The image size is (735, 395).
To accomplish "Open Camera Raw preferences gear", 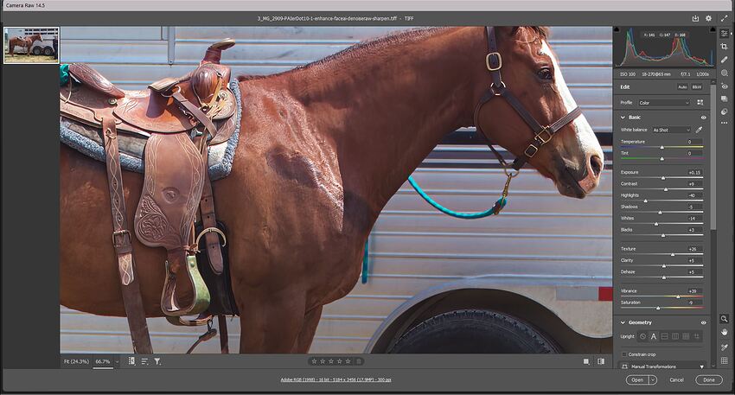I will pos(709,17).
